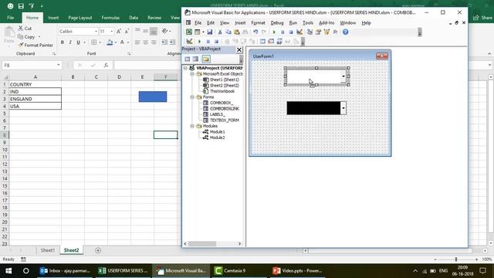
Task: Click Excel Share button
Action: click(x=482, y=18)
